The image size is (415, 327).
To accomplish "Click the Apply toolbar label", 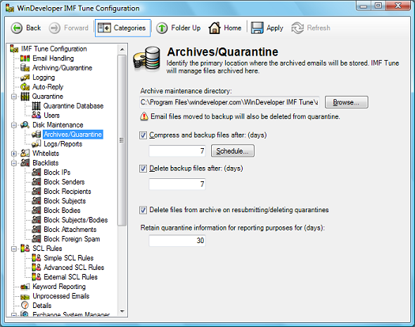I will pyautogui.click(x=275, y=29).
